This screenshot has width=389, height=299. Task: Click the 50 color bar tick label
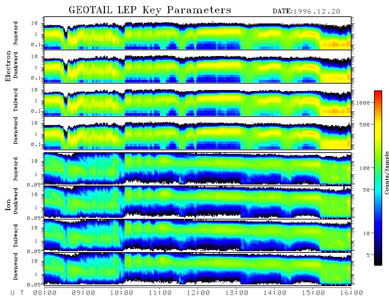[366, 190]
